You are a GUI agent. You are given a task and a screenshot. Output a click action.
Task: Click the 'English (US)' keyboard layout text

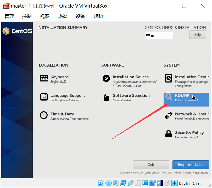pos(58,82)
